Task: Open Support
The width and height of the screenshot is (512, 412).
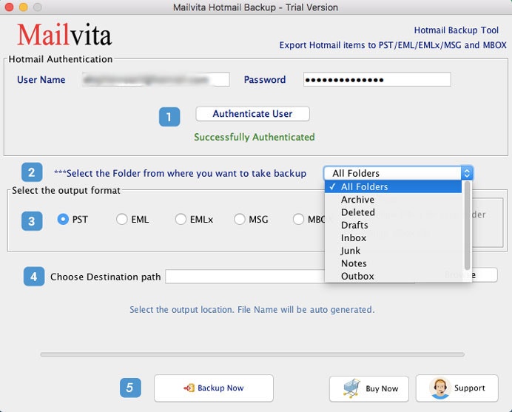Action: (457, 388)
